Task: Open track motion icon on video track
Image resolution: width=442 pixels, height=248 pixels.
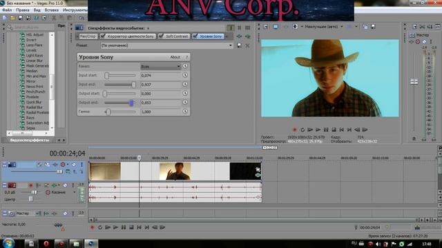Action: pos(47,165)
